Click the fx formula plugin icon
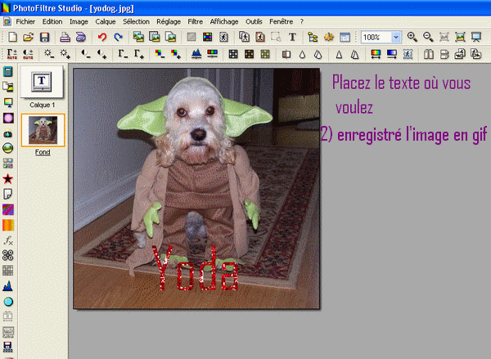The image size is (491, 359). (8, 240)
